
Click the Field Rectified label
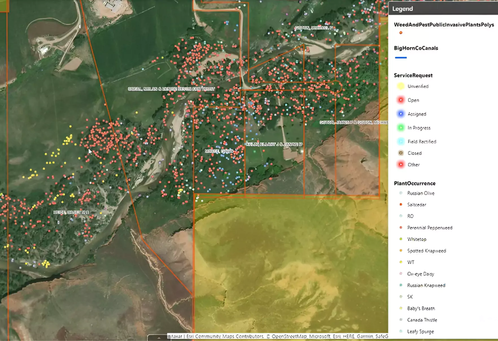[x=422, y=141]
